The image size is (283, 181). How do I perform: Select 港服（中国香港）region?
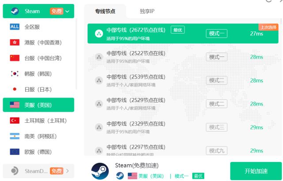point(38,42)
